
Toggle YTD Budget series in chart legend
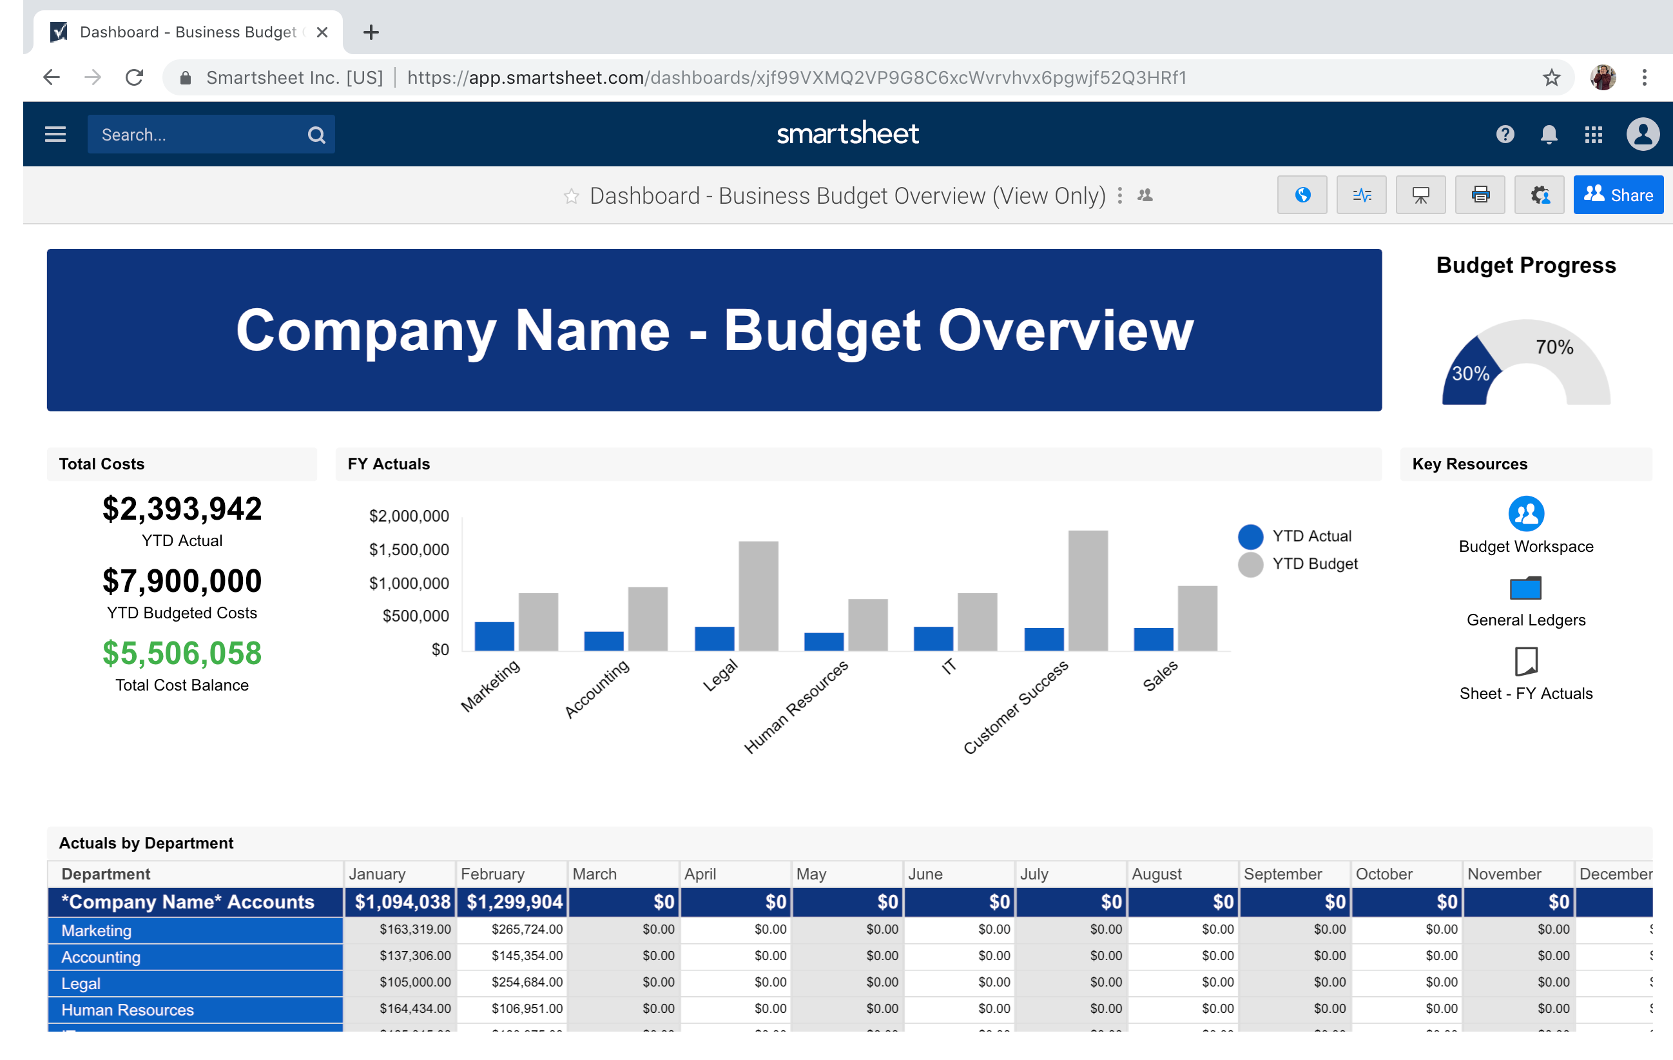(x=1297, y=564)
